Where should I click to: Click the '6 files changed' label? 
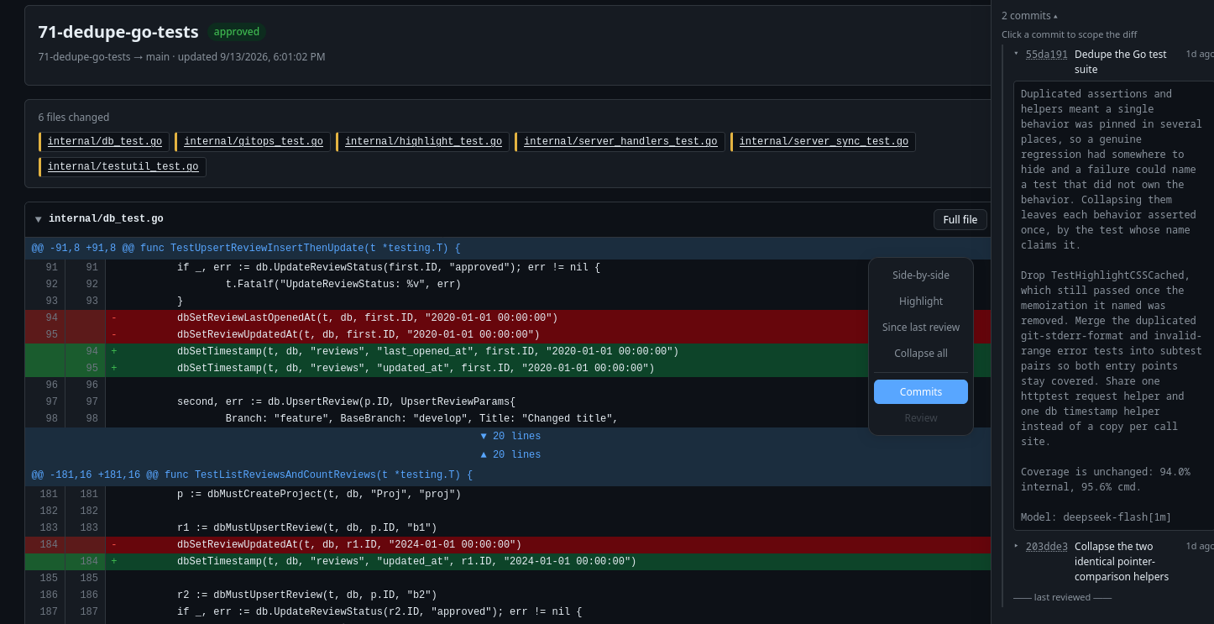[74, 118]
